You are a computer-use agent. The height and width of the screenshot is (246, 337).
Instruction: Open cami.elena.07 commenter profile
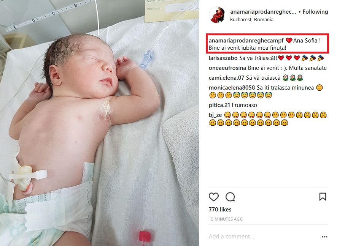click(x=226, y=78)
